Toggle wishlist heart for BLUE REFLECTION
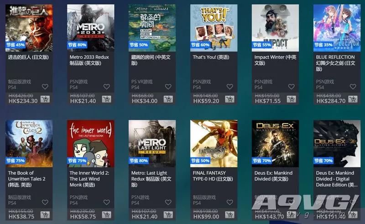The width and height of the screenshot is (365, 224). coord(353,87)
